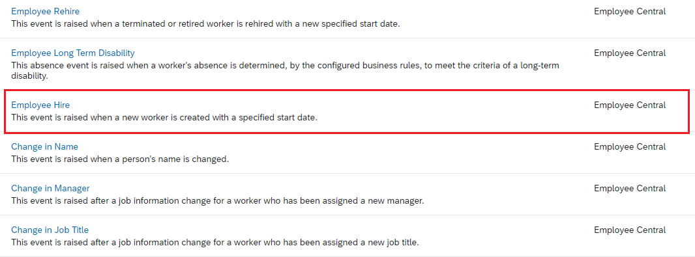This screenshot has height=257, width=695.
Task: Open the Change in Job Title event
Action: click(x=50, y=230)
